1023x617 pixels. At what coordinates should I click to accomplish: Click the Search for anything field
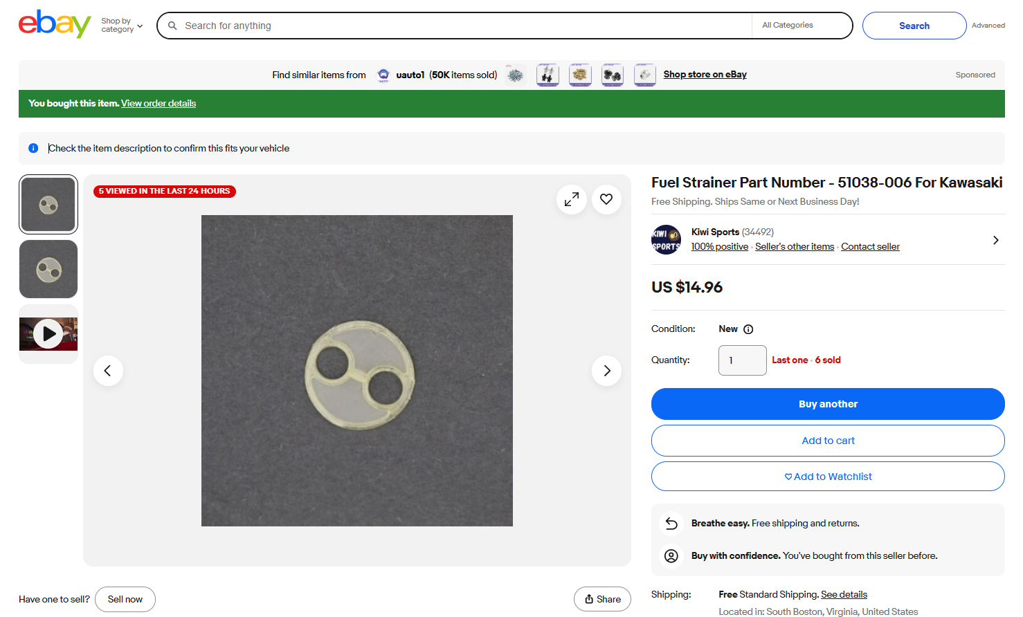pos(457,26)
